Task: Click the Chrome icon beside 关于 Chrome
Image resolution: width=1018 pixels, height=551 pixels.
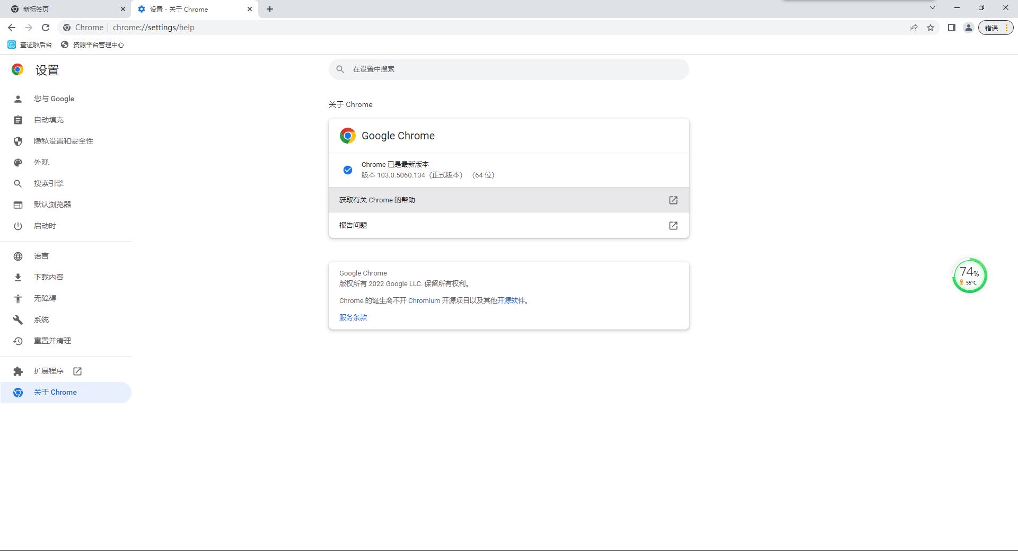Action: pyautogui.click(x=18, y=393)
